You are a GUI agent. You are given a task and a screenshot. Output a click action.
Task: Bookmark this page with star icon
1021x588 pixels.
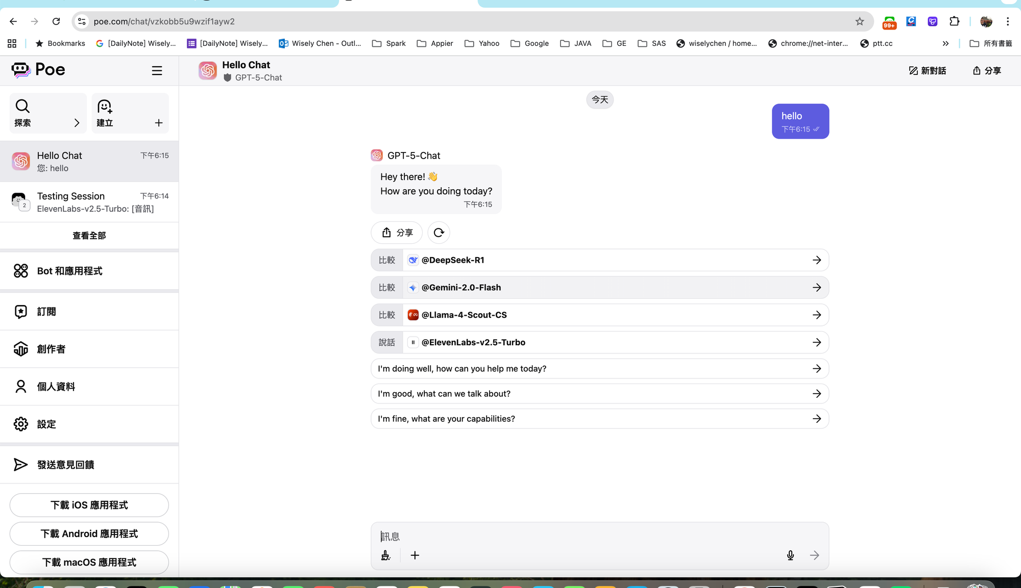click(860, 21)
